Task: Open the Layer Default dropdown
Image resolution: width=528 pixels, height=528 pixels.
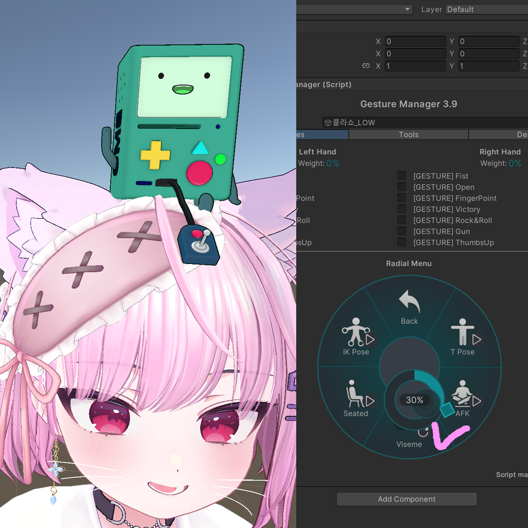Action: click(x=487, y=9)
